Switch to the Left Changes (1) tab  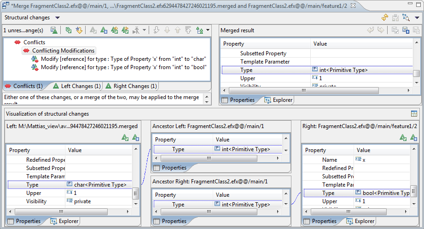point(77,86)
